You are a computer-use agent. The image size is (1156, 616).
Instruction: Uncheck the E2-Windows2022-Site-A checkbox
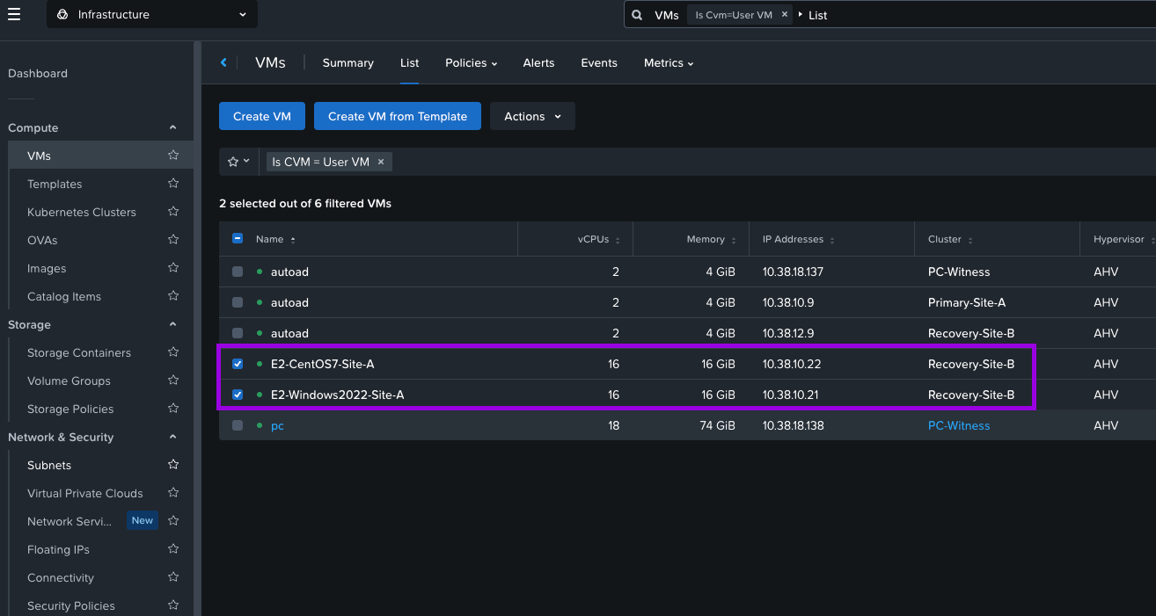pos(238,395)
